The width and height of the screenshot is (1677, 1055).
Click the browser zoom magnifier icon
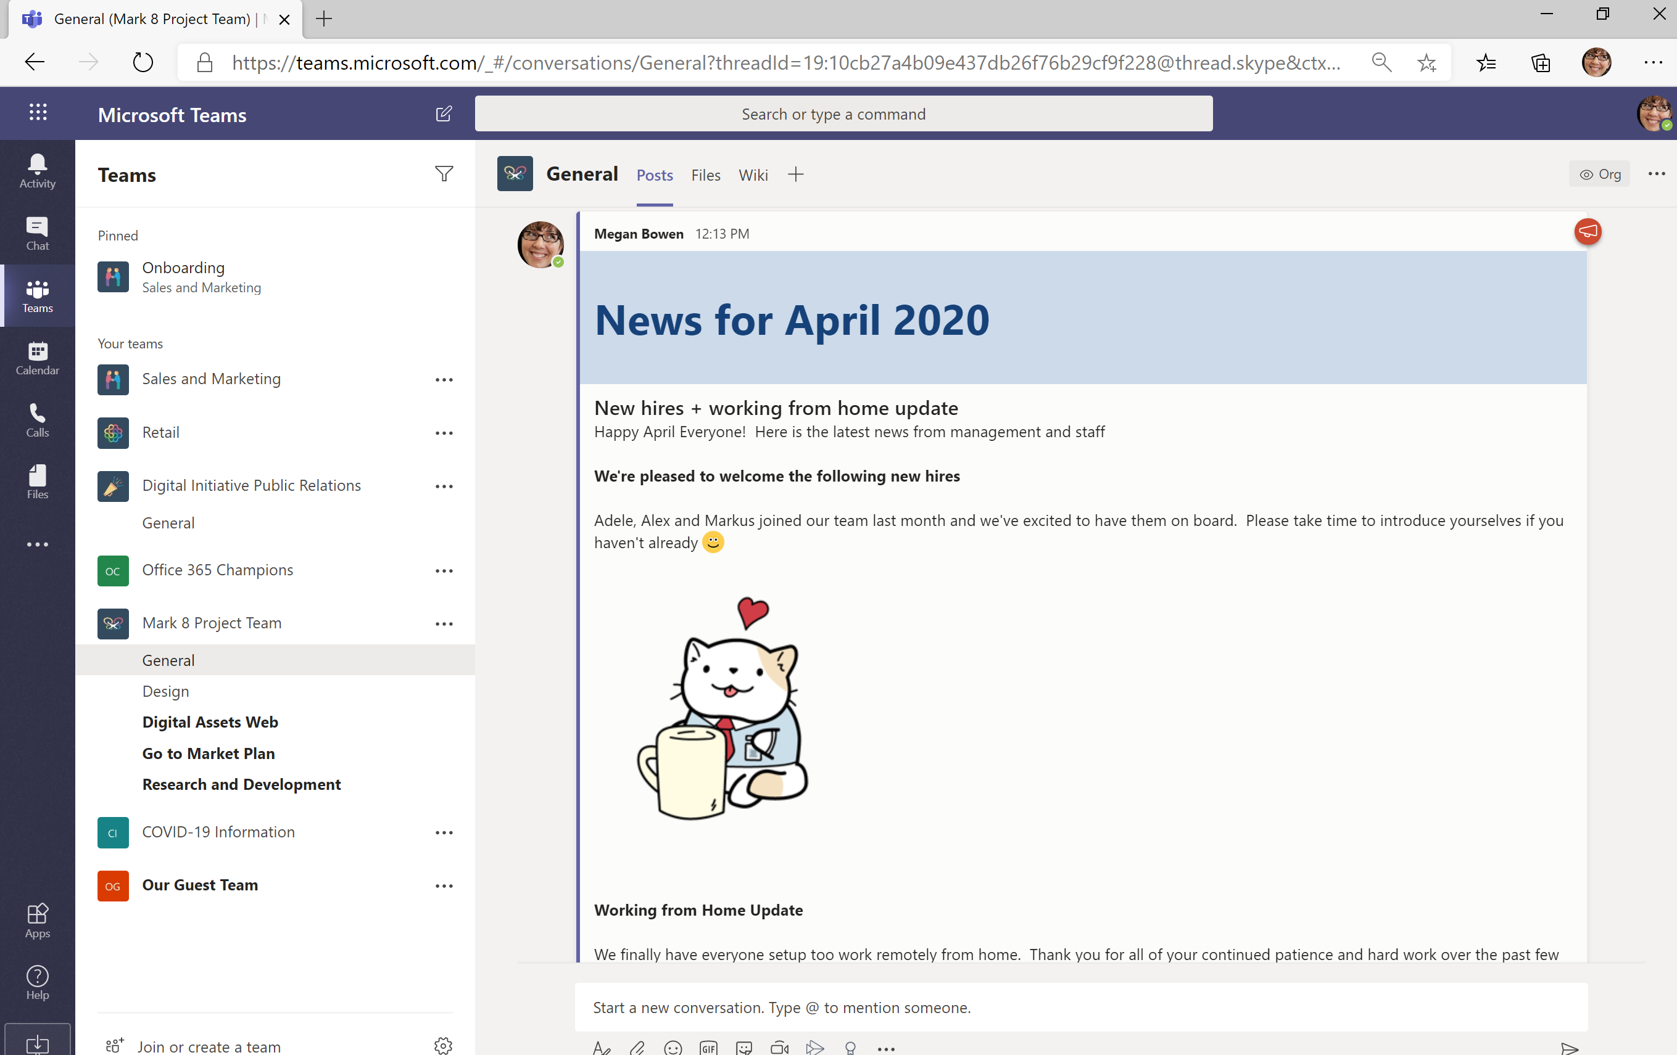[1381, 63]
